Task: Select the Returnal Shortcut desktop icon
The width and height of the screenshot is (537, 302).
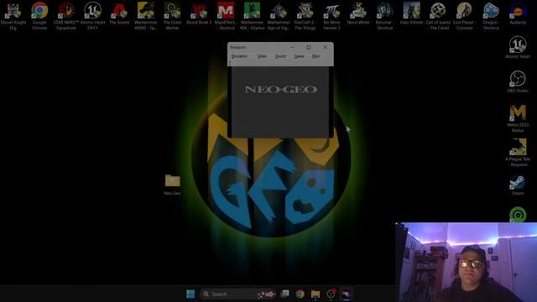Action: point(384,16)
